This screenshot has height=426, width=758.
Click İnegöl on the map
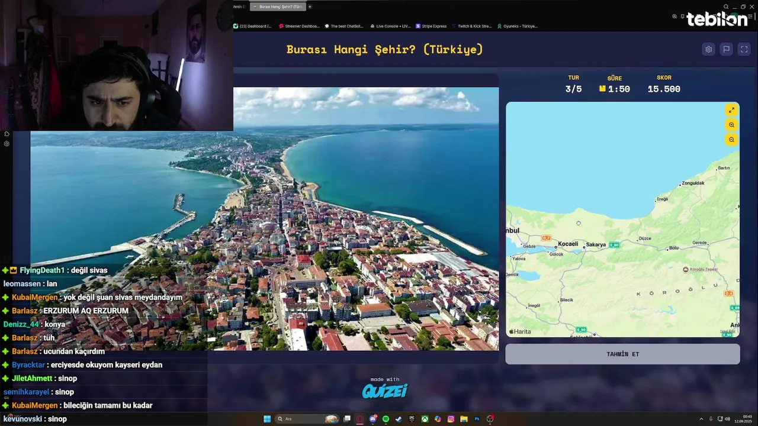(x=534, y=305)
